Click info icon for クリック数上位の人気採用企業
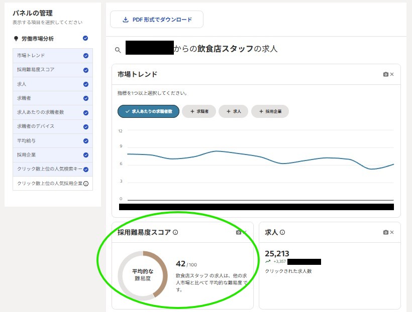 86,184
